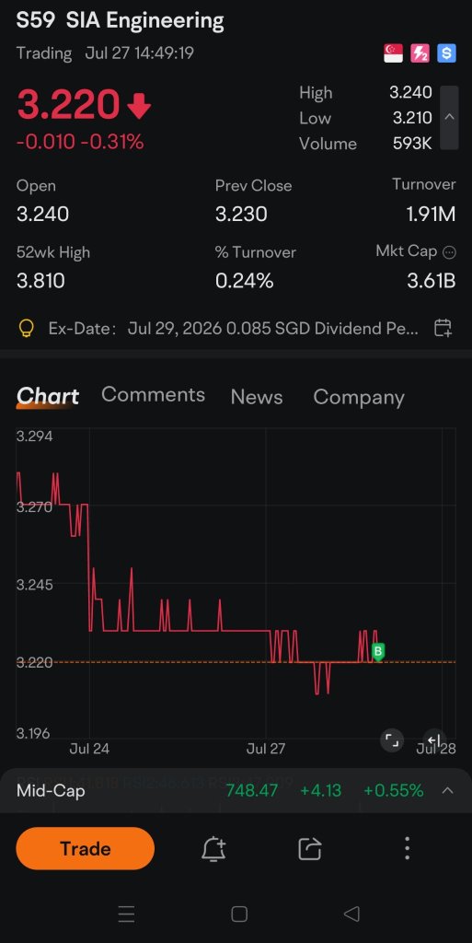The height and width of the screenshot is (943, 472).
Task: Select the Chart tab
Action: click(48, 396)
